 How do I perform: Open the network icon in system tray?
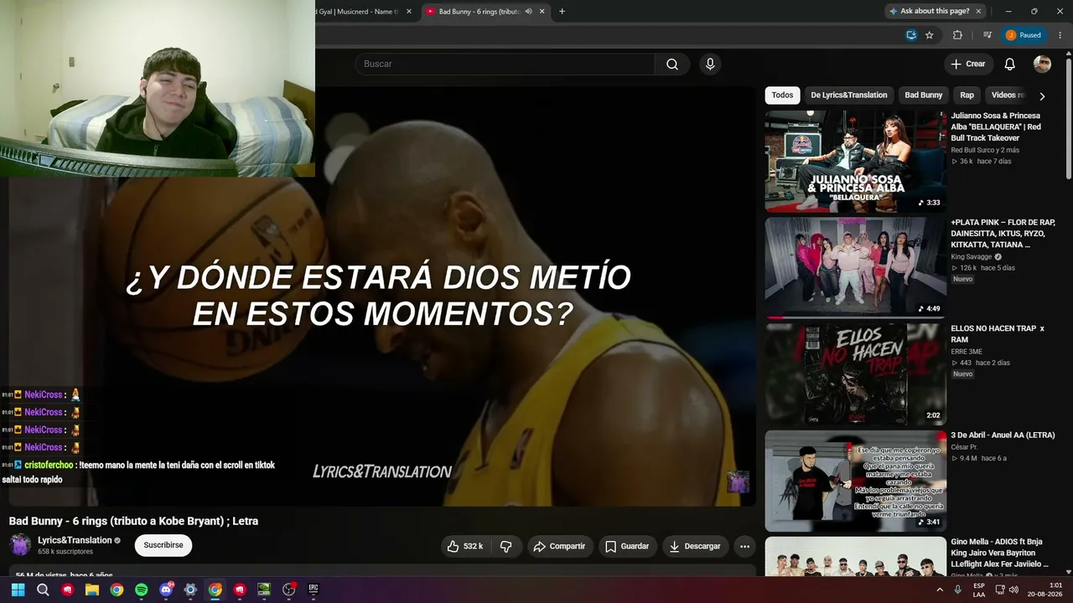[x=999, y=590]
